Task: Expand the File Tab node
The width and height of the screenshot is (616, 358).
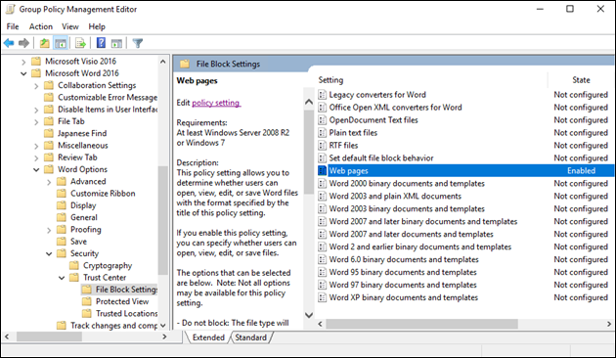Action: click(36, 122)
